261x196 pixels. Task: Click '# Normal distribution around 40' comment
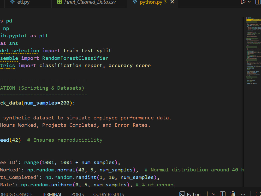[x=191, y=170]
